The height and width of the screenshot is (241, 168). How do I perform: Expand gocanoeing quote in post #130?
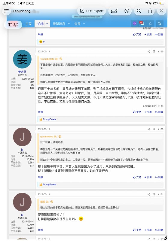tap(60, 136)
